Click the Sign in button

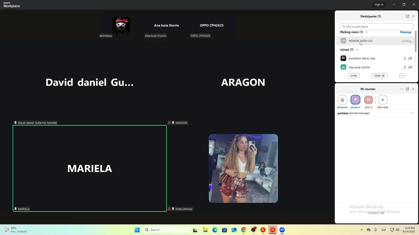[379, 5]
